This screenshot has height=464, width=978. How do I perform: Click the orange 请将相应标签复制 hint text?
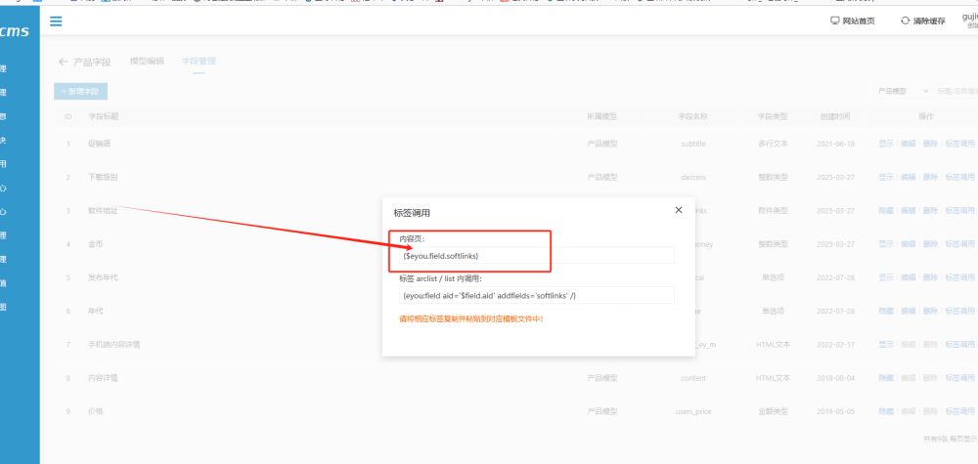pos(471,318)
